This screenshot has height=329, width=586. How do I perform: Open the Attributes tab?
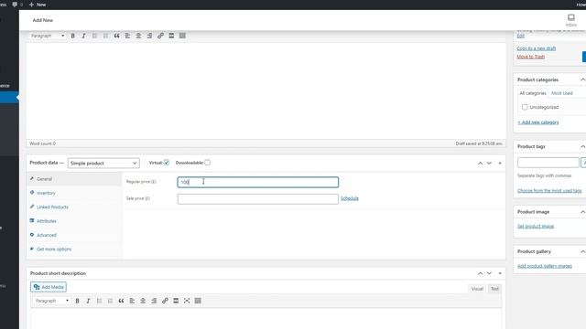point(74,221)
